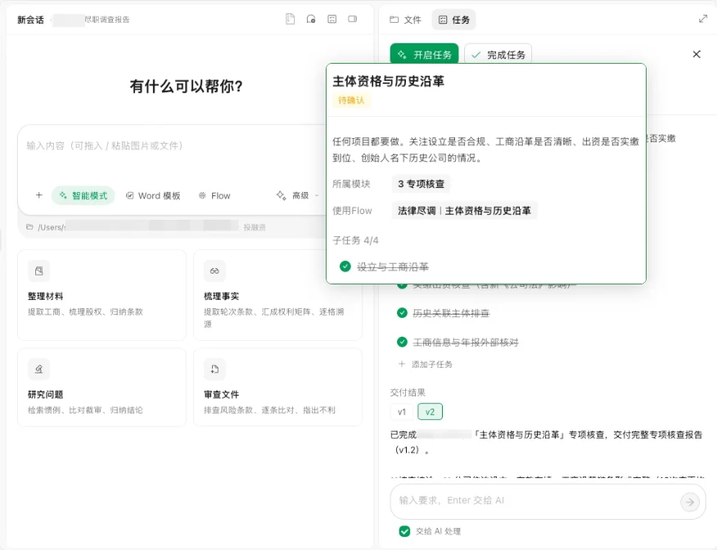Click the 有什么可以帮你? heading
The height and width of the screenshot is (550, 717).
(x=186, y=86)
